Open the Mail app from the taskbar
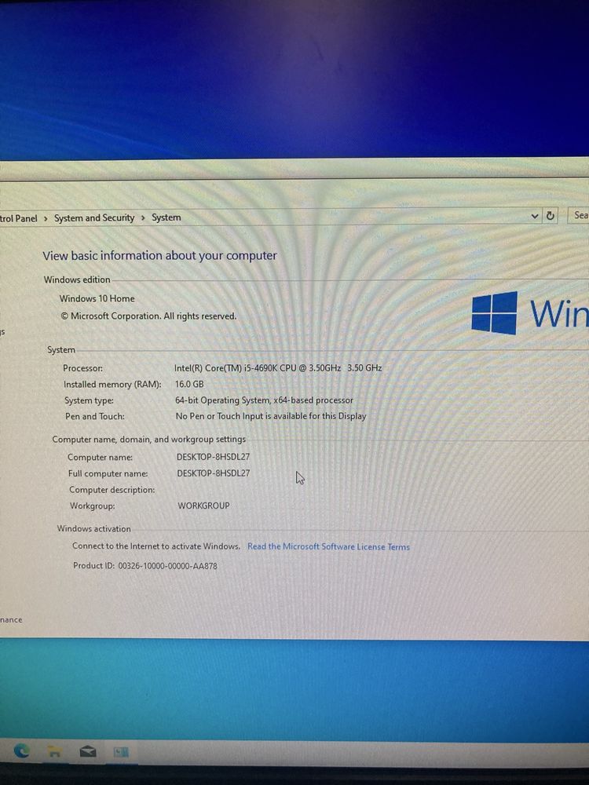 [88, 751]
